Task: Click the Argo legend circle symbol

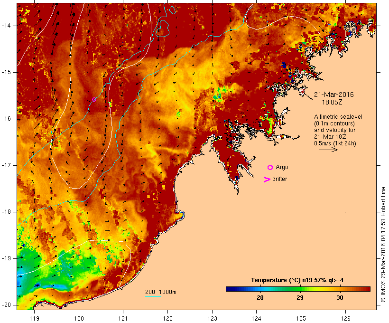Action: tap(270, 168)
